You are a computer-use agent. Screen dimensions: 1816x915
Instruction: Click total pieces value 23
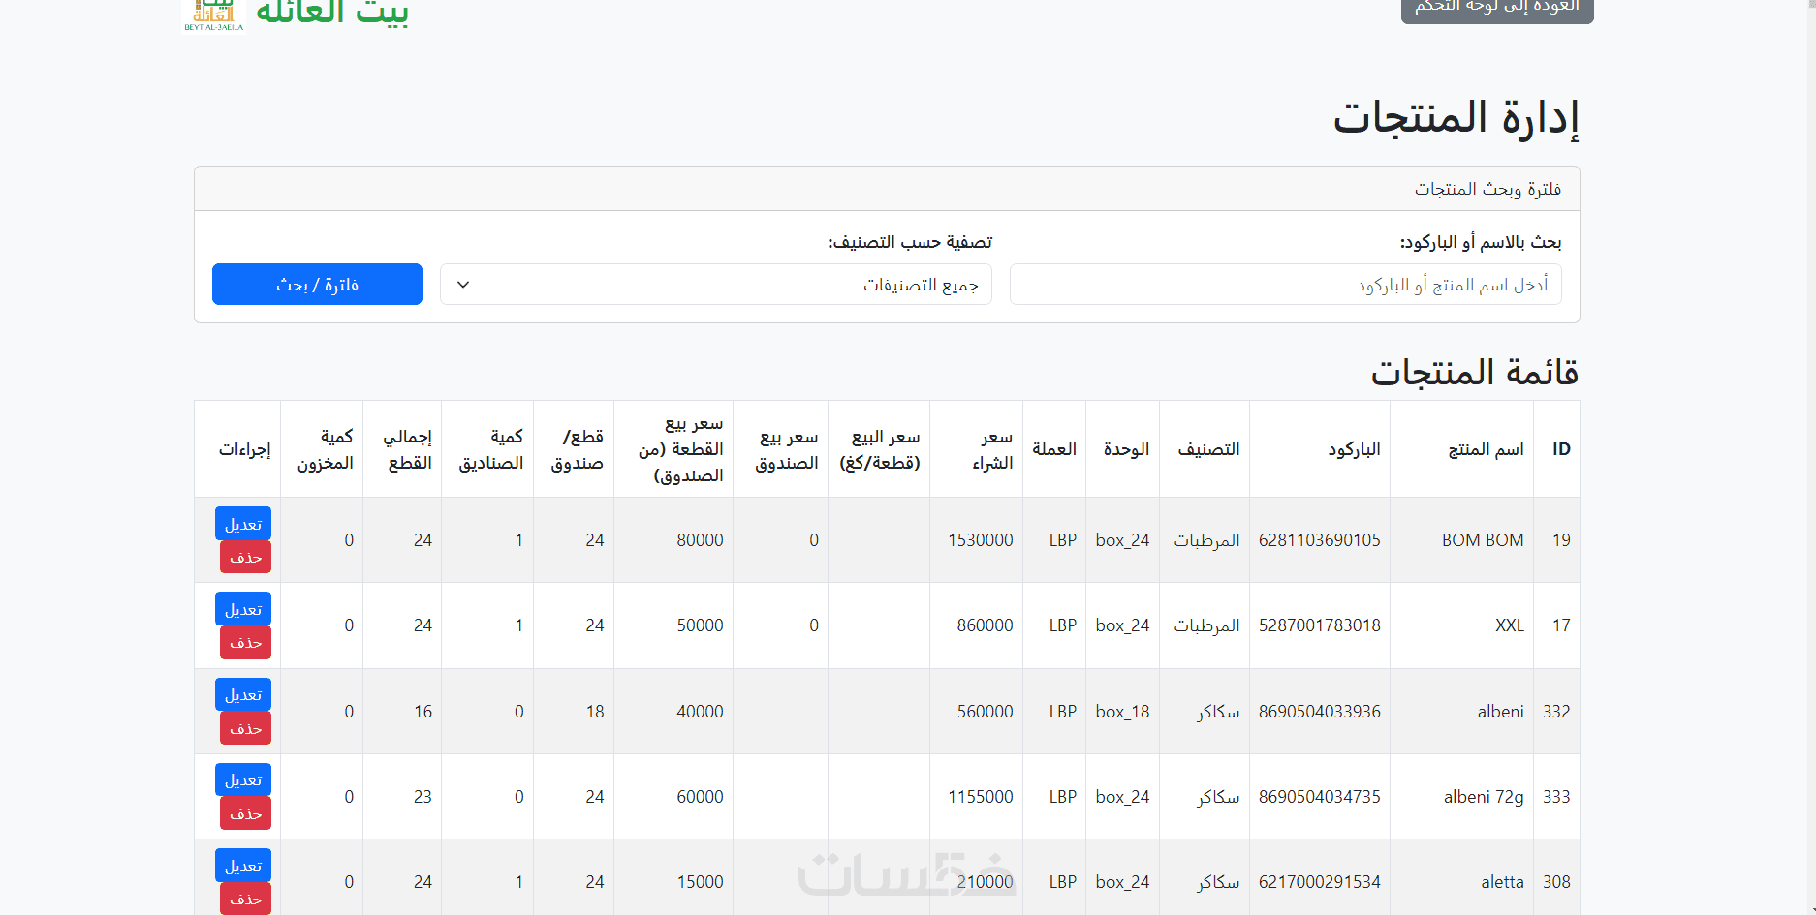(x=423, y=797)
